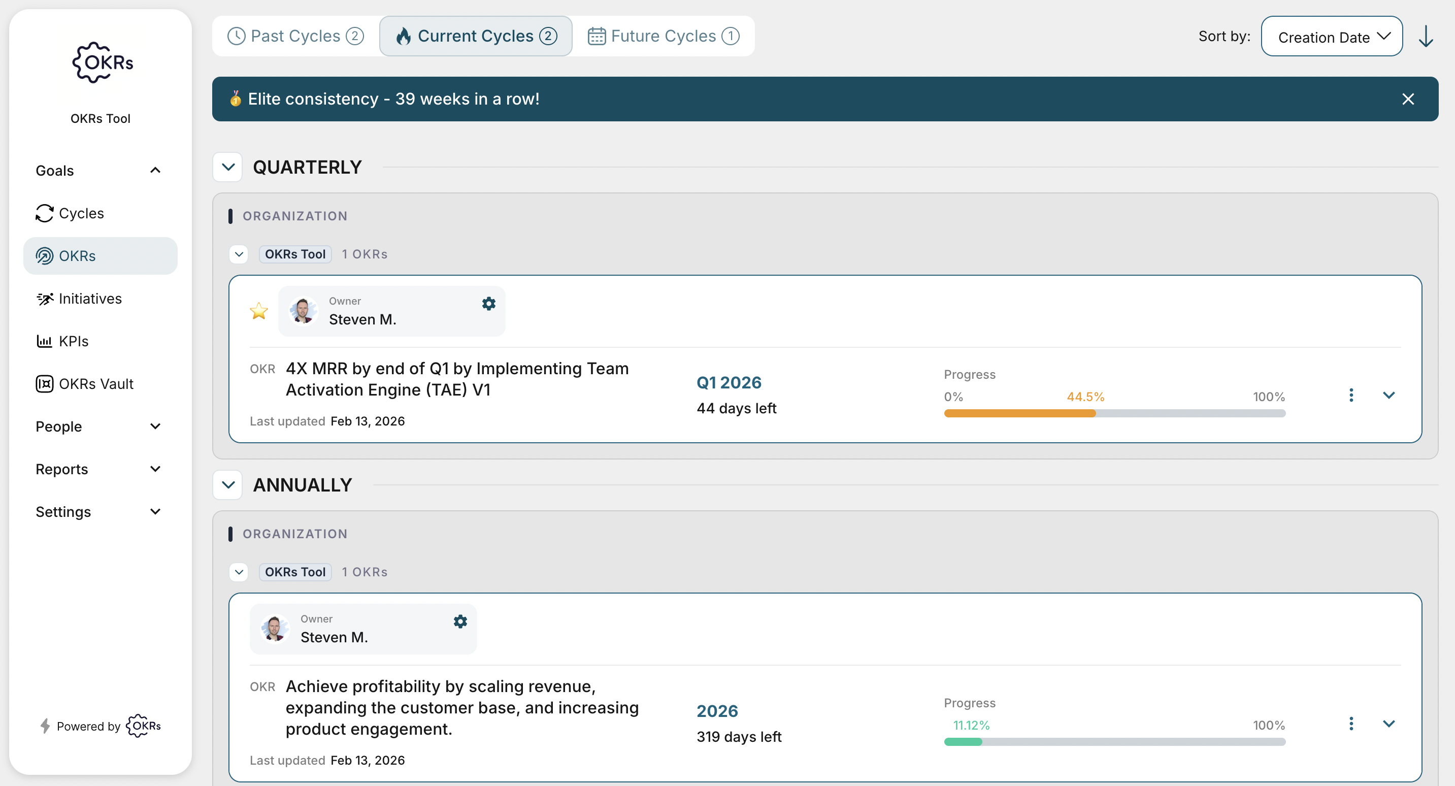1455x786 pixels.
Task: Collapse the Goals section in the sidebar
Action: tap(155, 170)
